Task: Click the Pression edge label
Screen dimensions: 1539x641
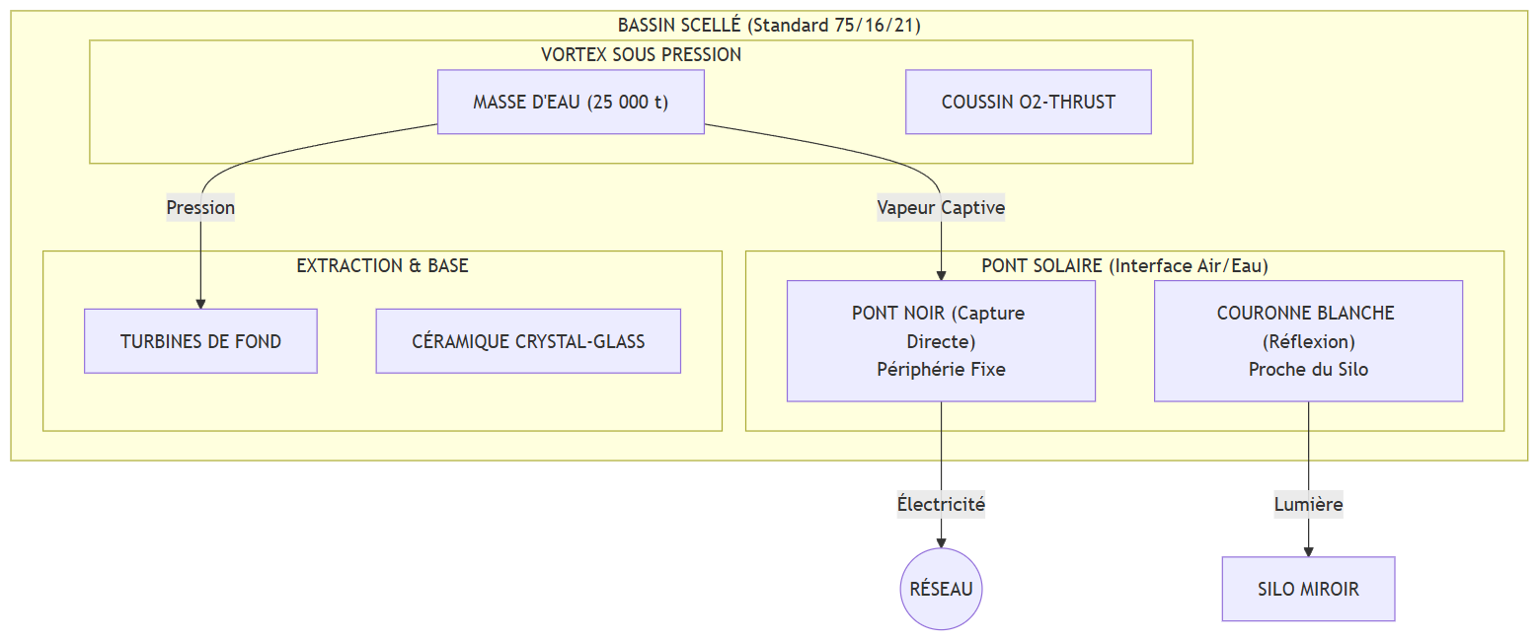Action: point(200,208)
